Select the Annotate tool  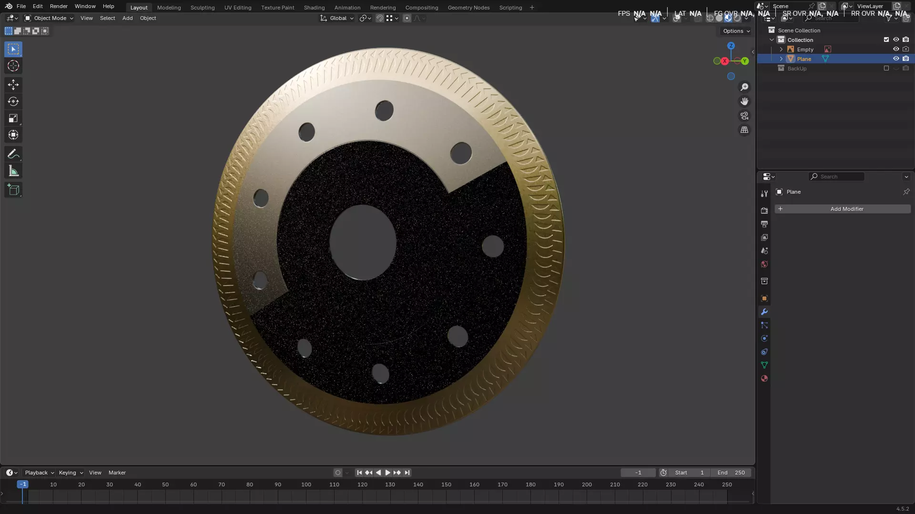click(x=13, y=154)
